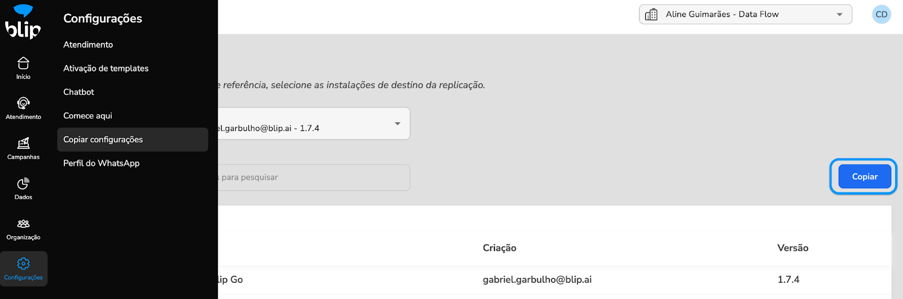Image resolution: width=903 pixels, height=299 pixels.
Task: Expand the Aline Guimarães - Data Flow dropdown
Action: point(746,15)
